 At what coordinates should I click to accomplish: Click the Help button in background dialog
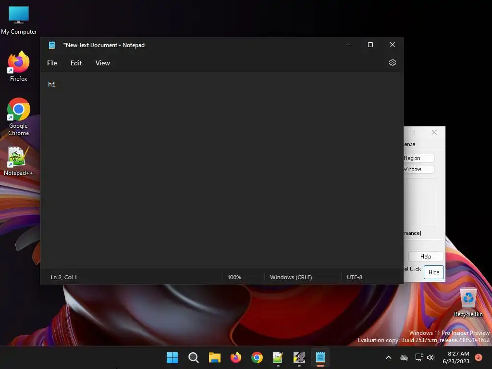coord(426,257)
